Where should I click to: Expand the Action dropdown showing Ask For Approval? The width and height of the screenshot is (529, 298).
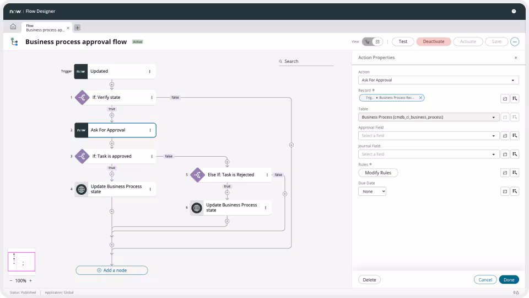(438, 80)
